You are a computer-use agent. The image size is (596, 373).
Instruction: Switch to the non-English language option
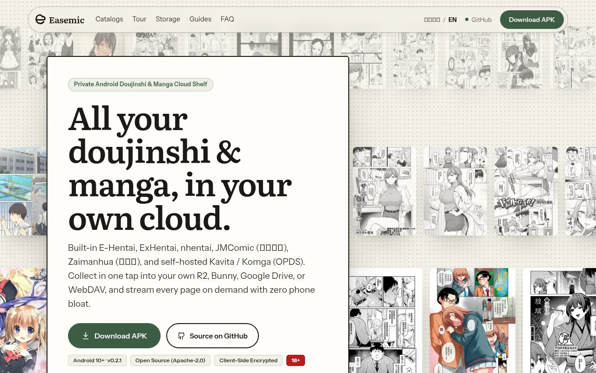point(432,20)
